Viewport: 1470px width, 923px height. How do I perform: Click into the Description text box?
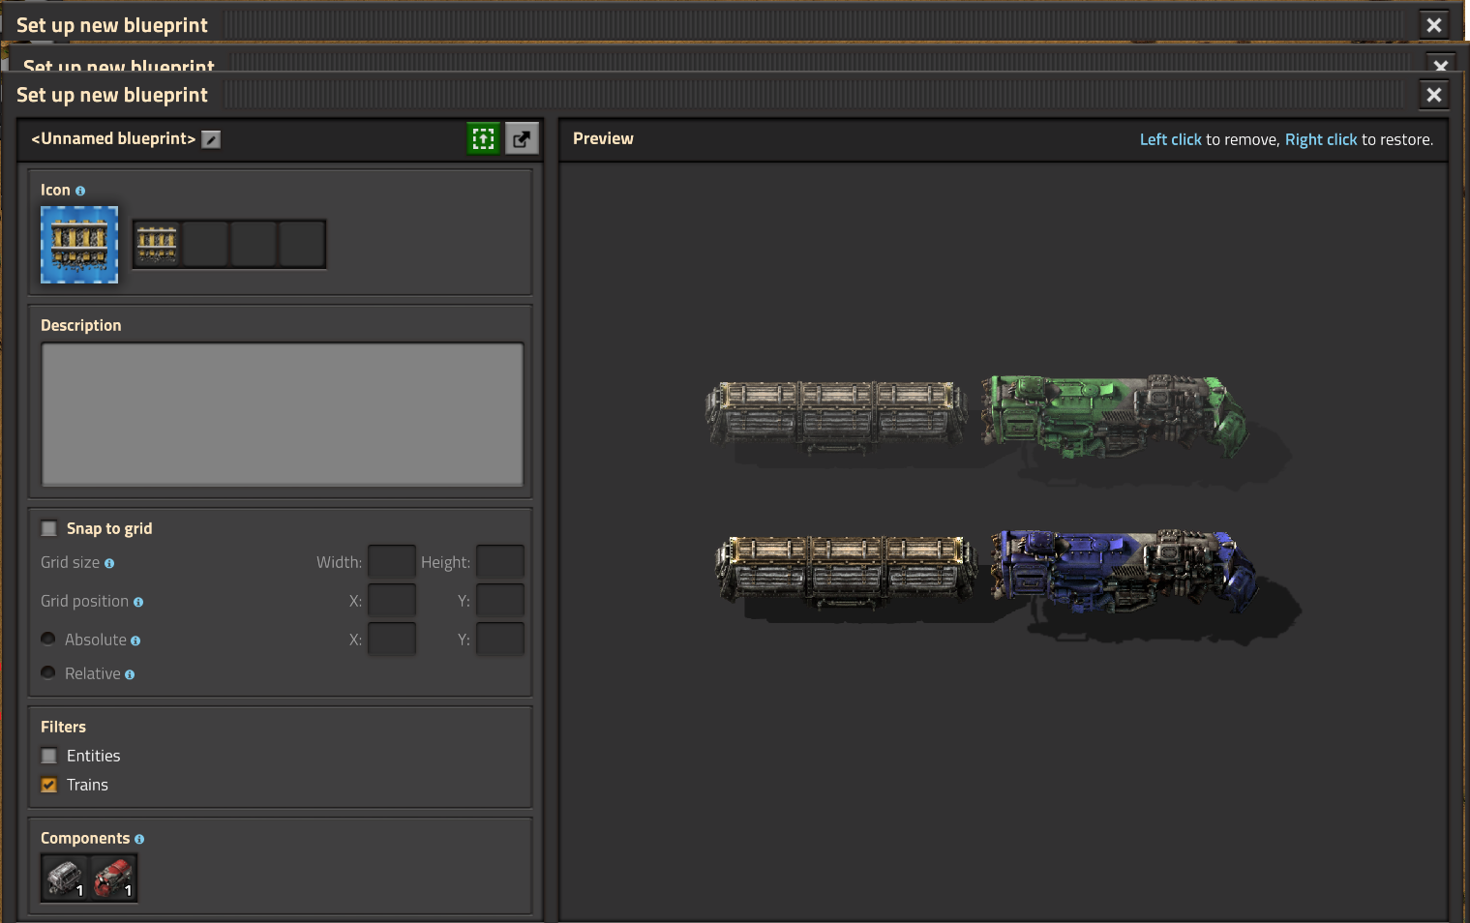coord(282,414)
